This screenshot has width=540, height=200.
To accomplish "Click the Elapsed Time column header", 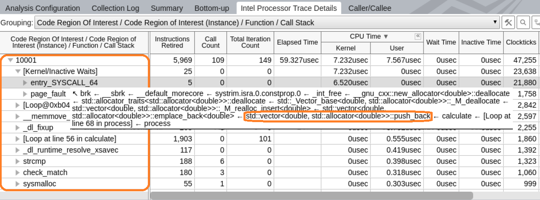I will [x=297, y=42].
